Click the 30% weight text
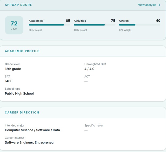 [35, 30]
